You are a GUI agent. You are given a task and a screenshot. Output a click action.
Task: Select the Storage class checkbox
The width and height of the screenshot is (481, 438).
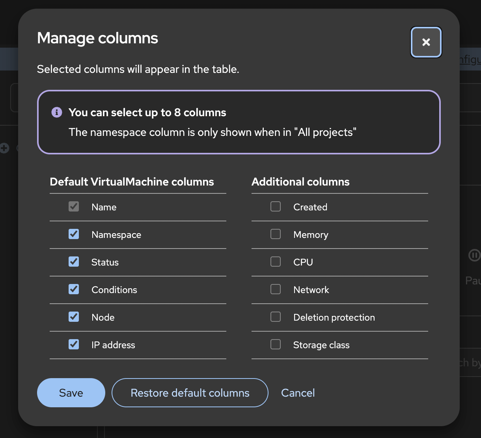[x=276, y=345]
